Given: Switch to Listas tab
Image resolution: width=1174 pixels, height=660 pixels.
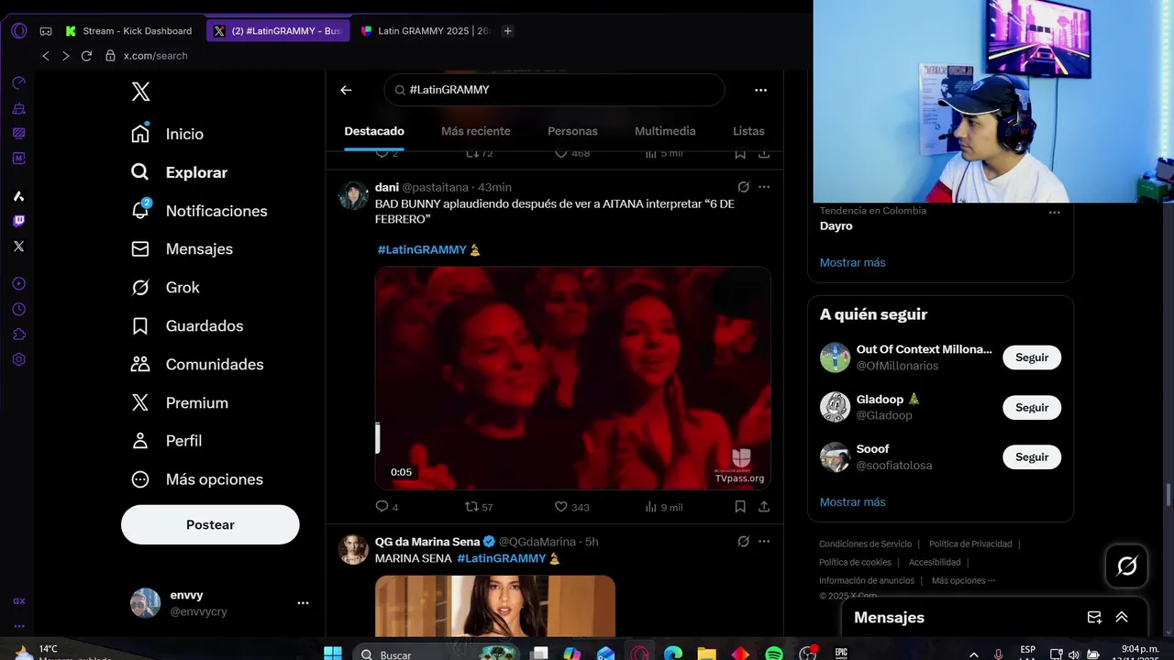Looking at the screenshot, I should (x=748, y=131).
